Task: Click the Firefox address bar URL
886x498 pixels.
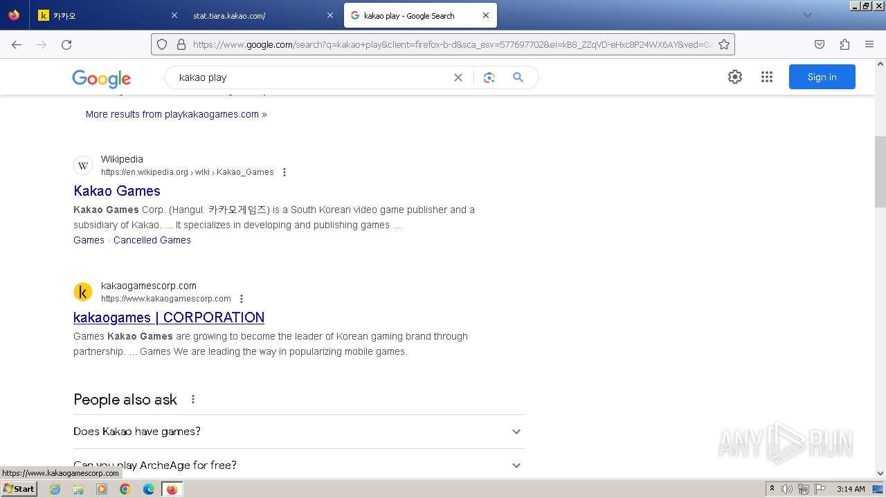Action: point(453,44)
